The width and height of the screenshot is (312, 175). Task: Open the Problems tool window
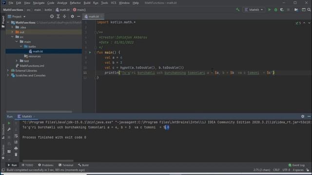(x=46, y=165)
